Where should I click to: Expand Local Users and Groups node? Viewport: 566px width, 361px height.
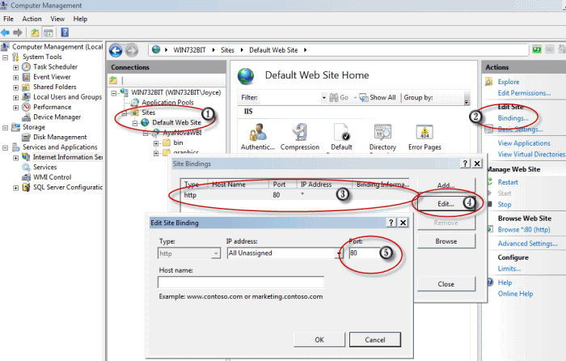click(16, 98)
